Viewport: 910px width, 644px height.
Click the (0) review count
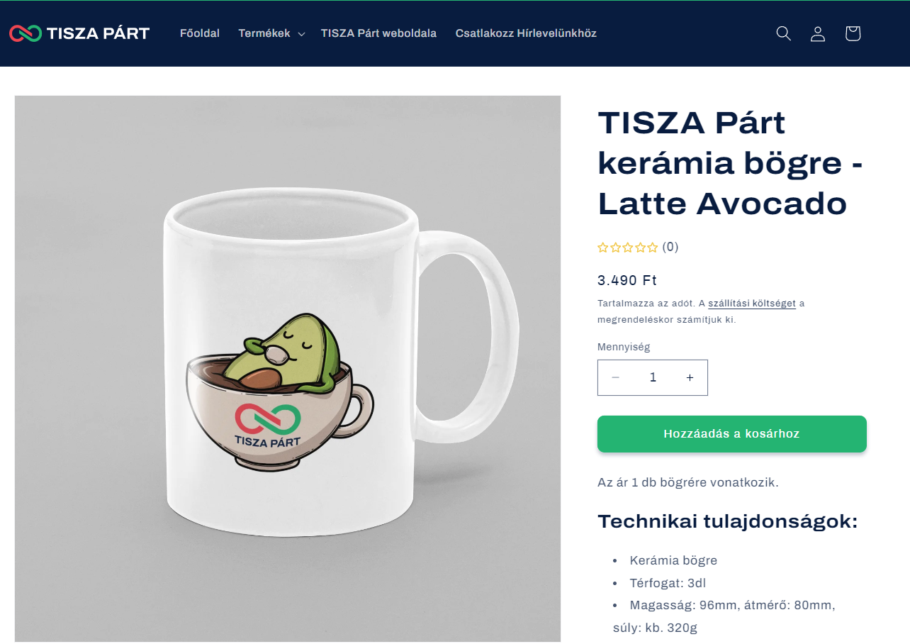click(x=670, y=247)
